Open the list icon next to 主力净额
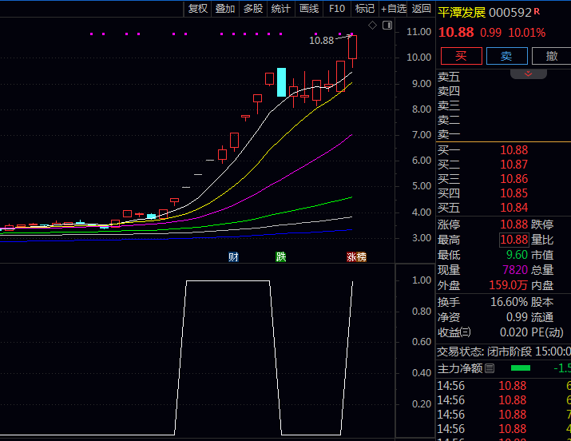Screen dimensions: 571x441 click(x=490, y=368)
